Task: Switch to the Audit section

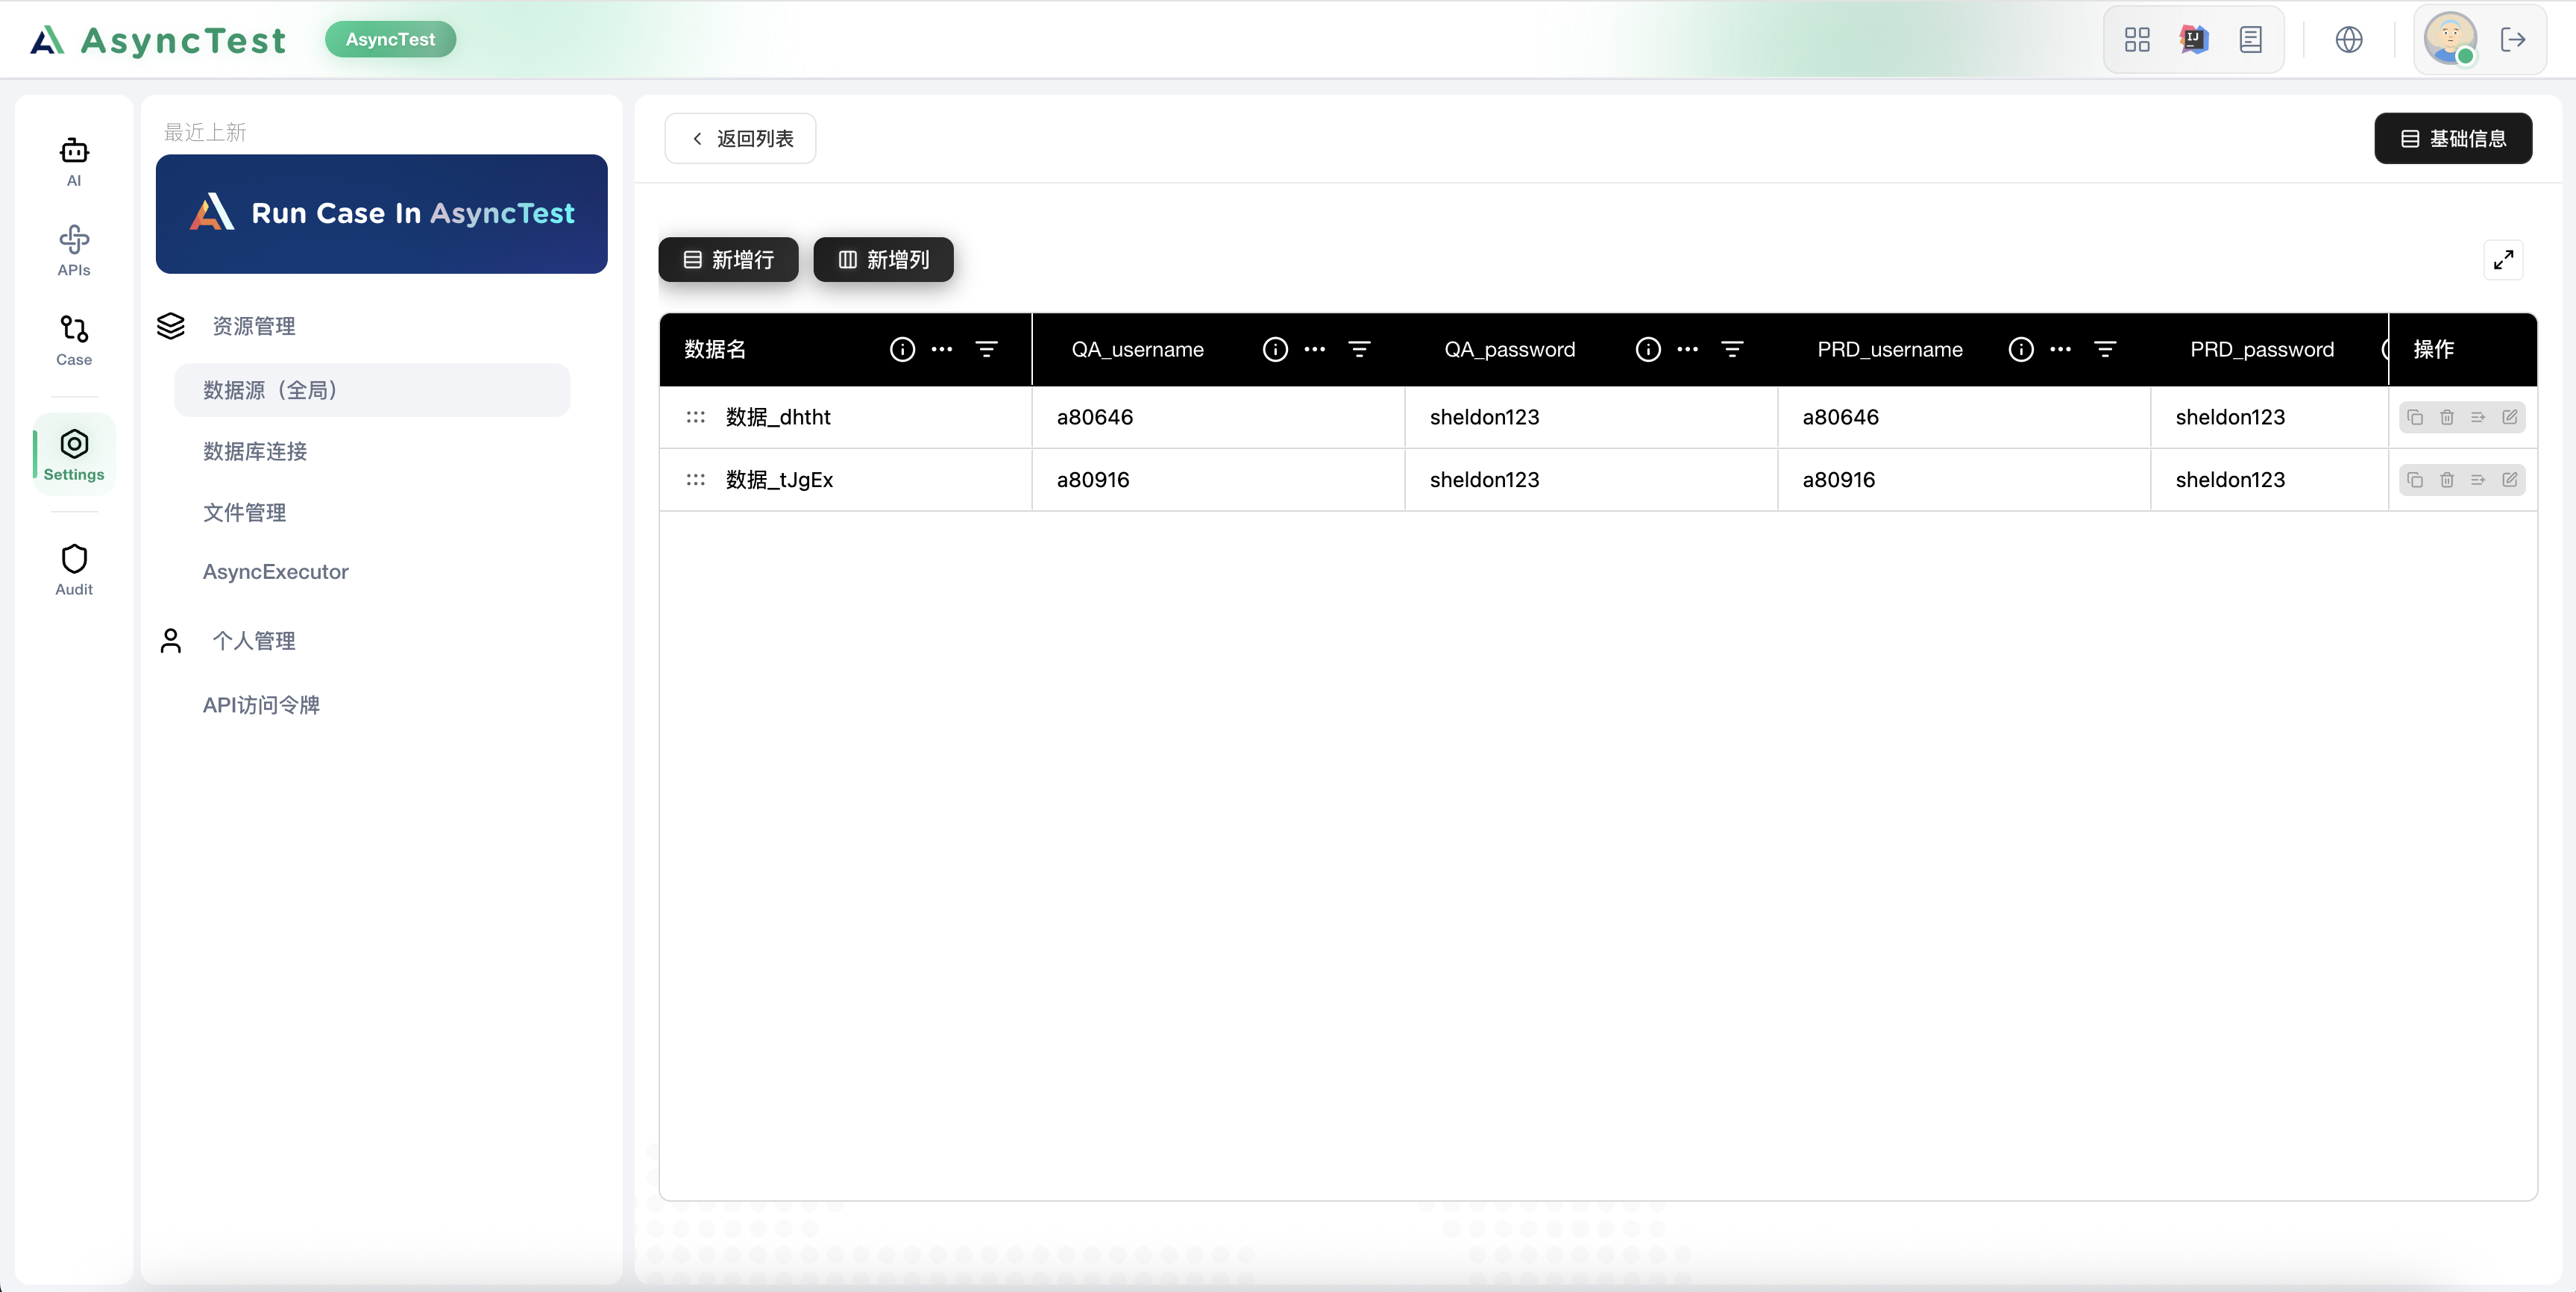Action: (74, 570)
